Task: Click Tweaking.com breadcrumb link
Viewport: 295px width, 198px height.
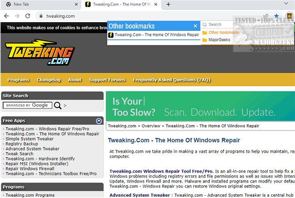Action: [122, 126]
